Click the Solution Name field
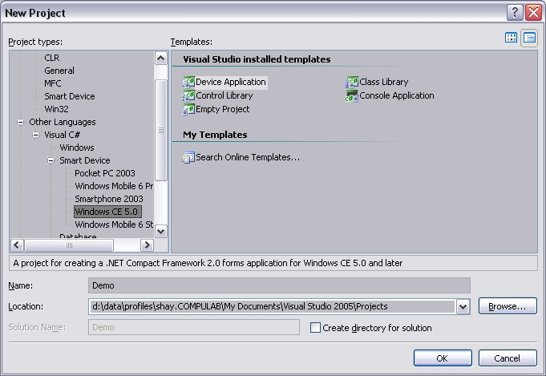 [194, 327]
